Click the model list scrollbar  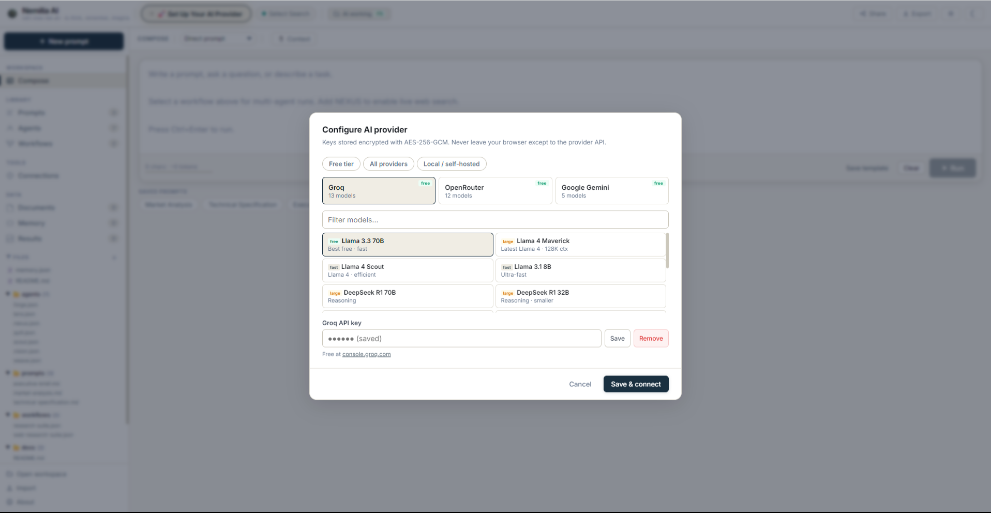click(x=667, y=251)
